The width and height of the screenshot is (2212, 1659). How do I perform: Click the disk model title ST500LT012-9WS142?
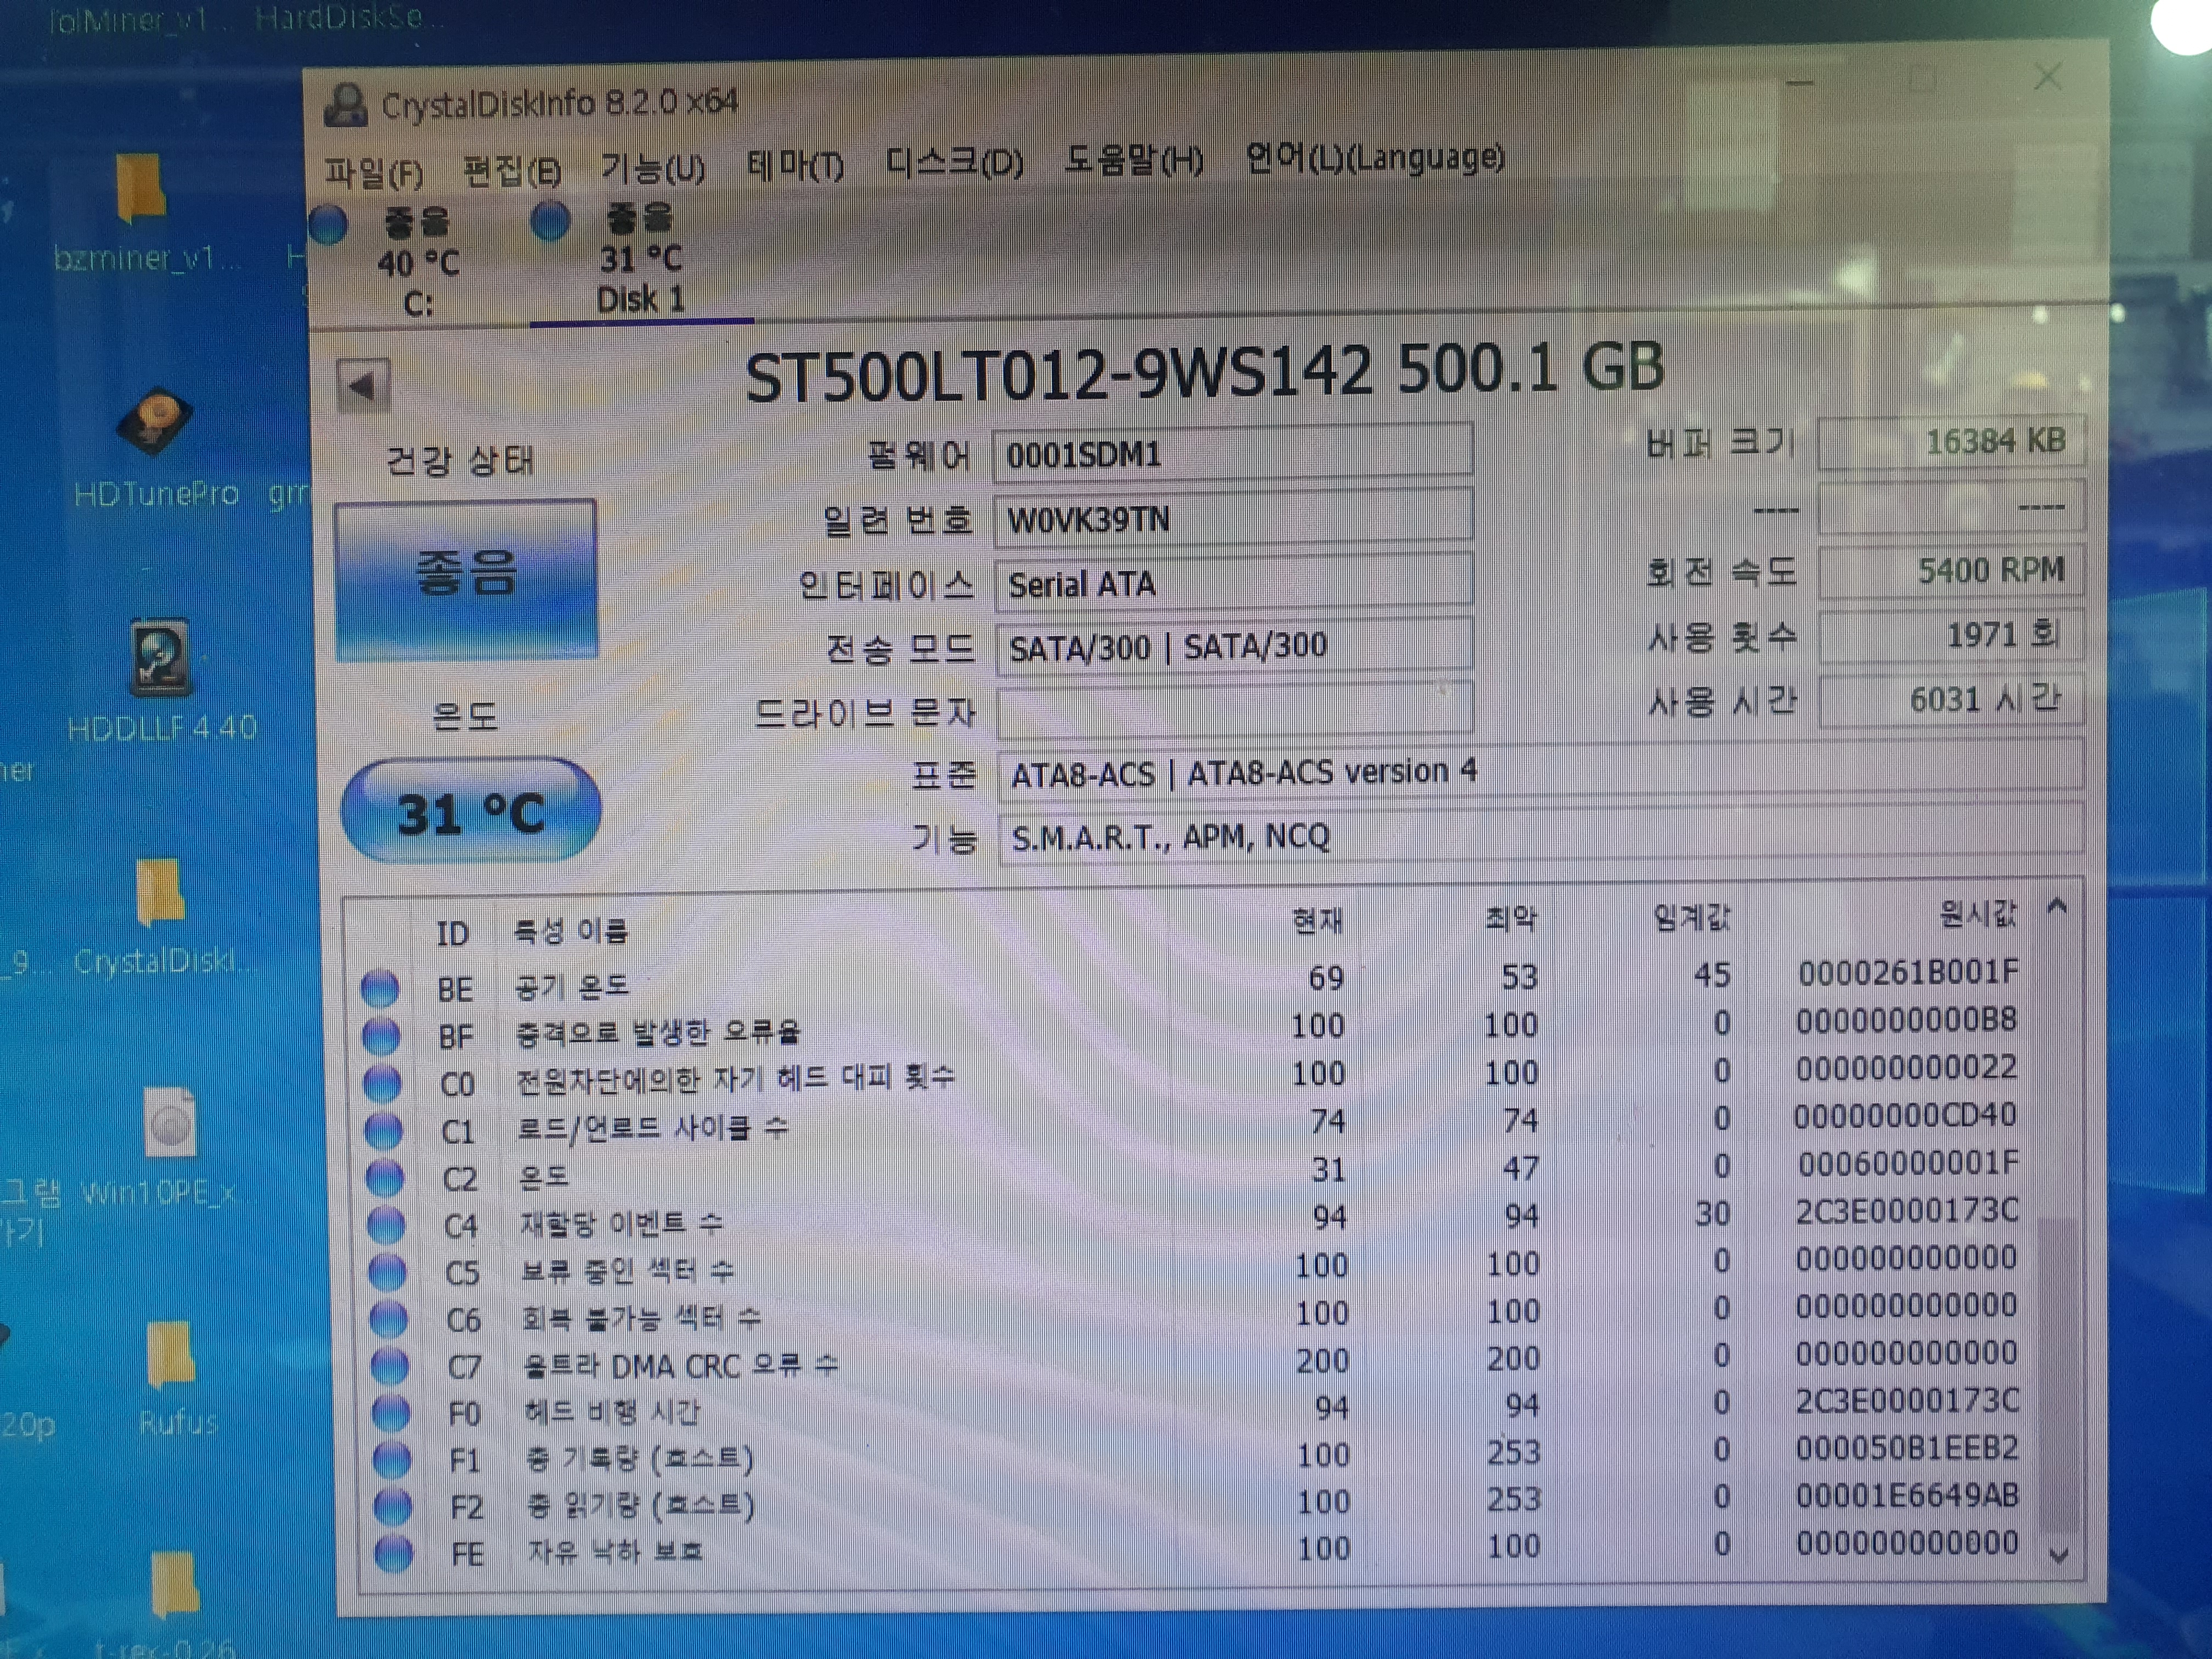click(x=1060, y=374)
